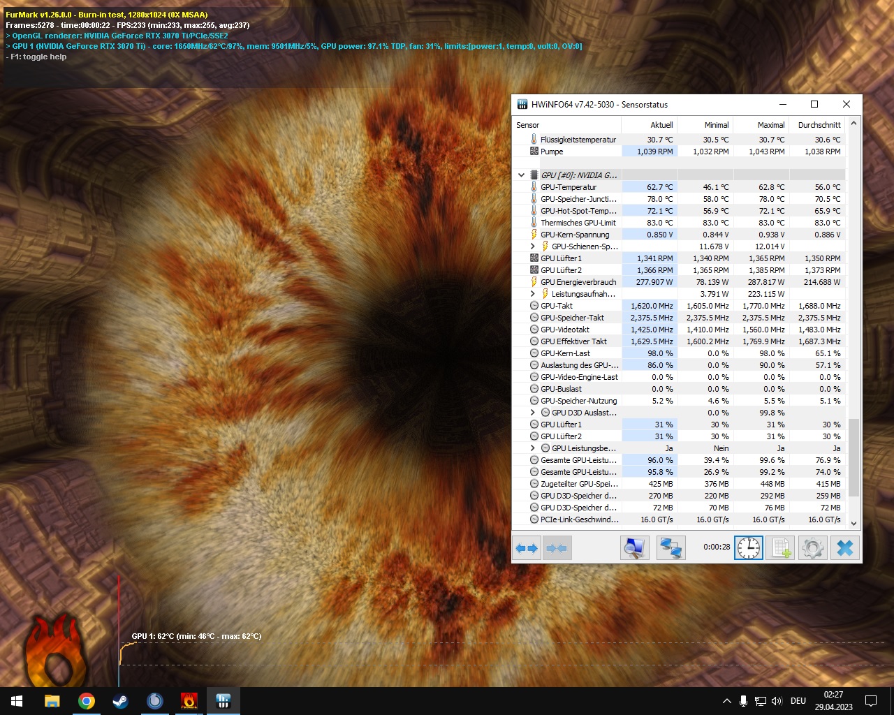Image resolution: width=894 pixels, height=715 pixels.
Task: Click the Pumpe fan icon
Action: [x=534, y=151]
